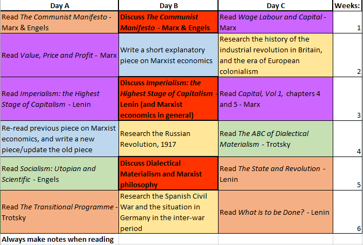Select the Day B header cell
363x245 pixels.
tap(168, 5)
